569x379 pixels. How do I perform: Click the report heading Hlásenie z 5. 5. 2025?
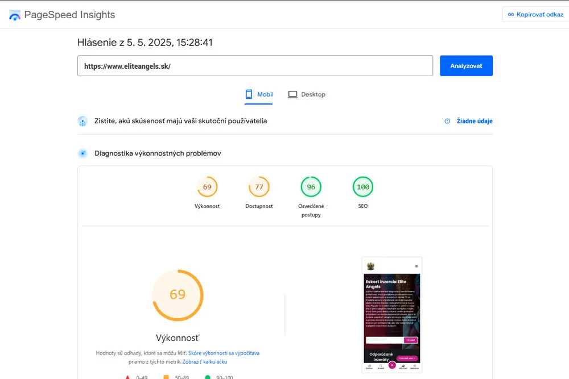pos(145,43)
